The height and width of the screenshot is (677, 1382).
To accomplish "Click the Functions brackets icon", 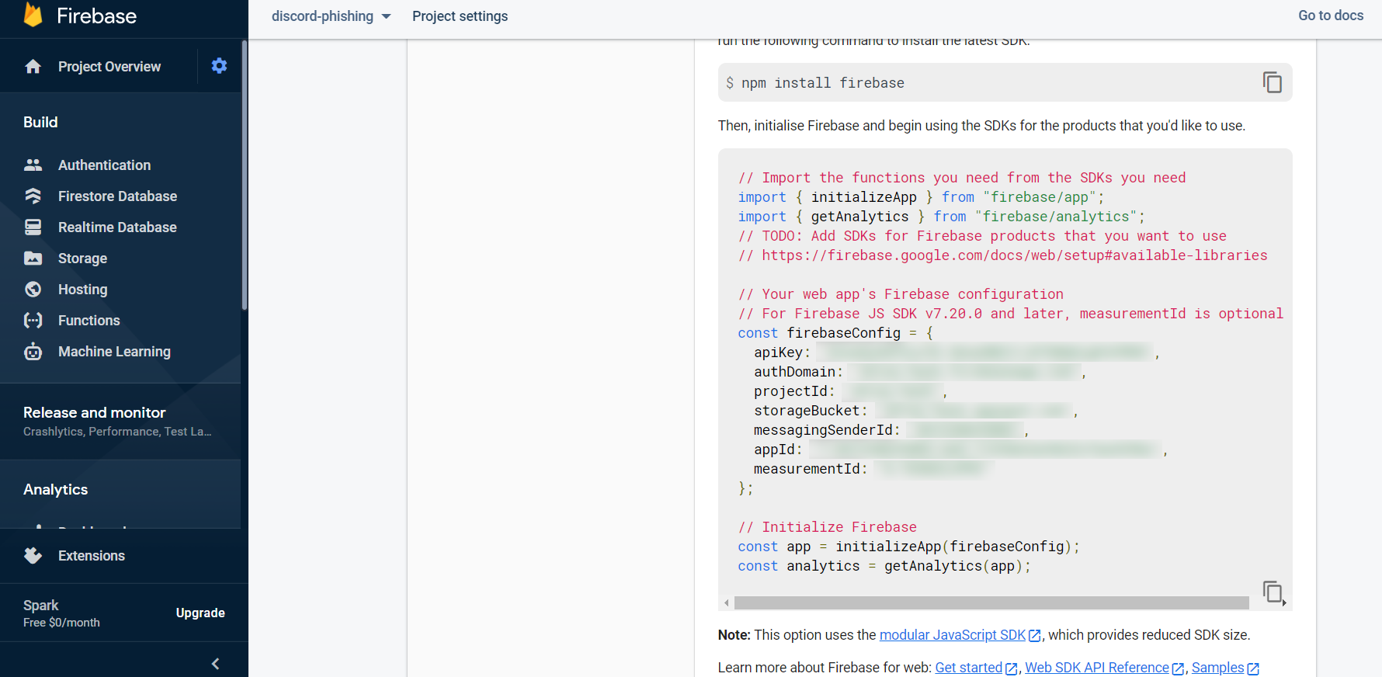I will pyautogui.click(x=33, y=320).
